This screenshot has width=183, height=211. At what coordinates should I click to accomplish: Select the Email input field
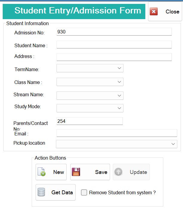117,133
